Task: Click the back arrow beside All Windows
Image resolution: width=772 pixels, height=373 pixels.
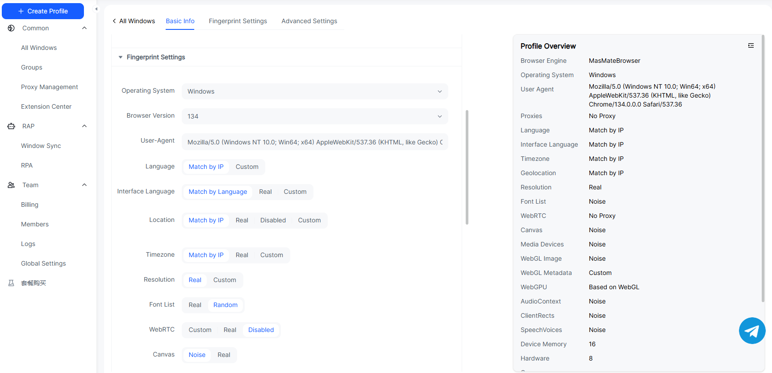Action: [114, 21]
